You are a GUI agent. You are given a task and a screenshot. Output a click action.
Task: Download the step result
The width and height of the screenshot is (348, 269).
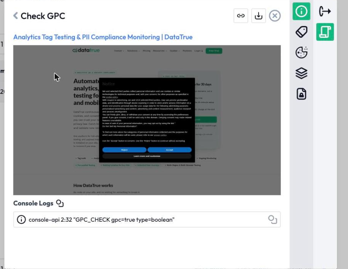259,16
